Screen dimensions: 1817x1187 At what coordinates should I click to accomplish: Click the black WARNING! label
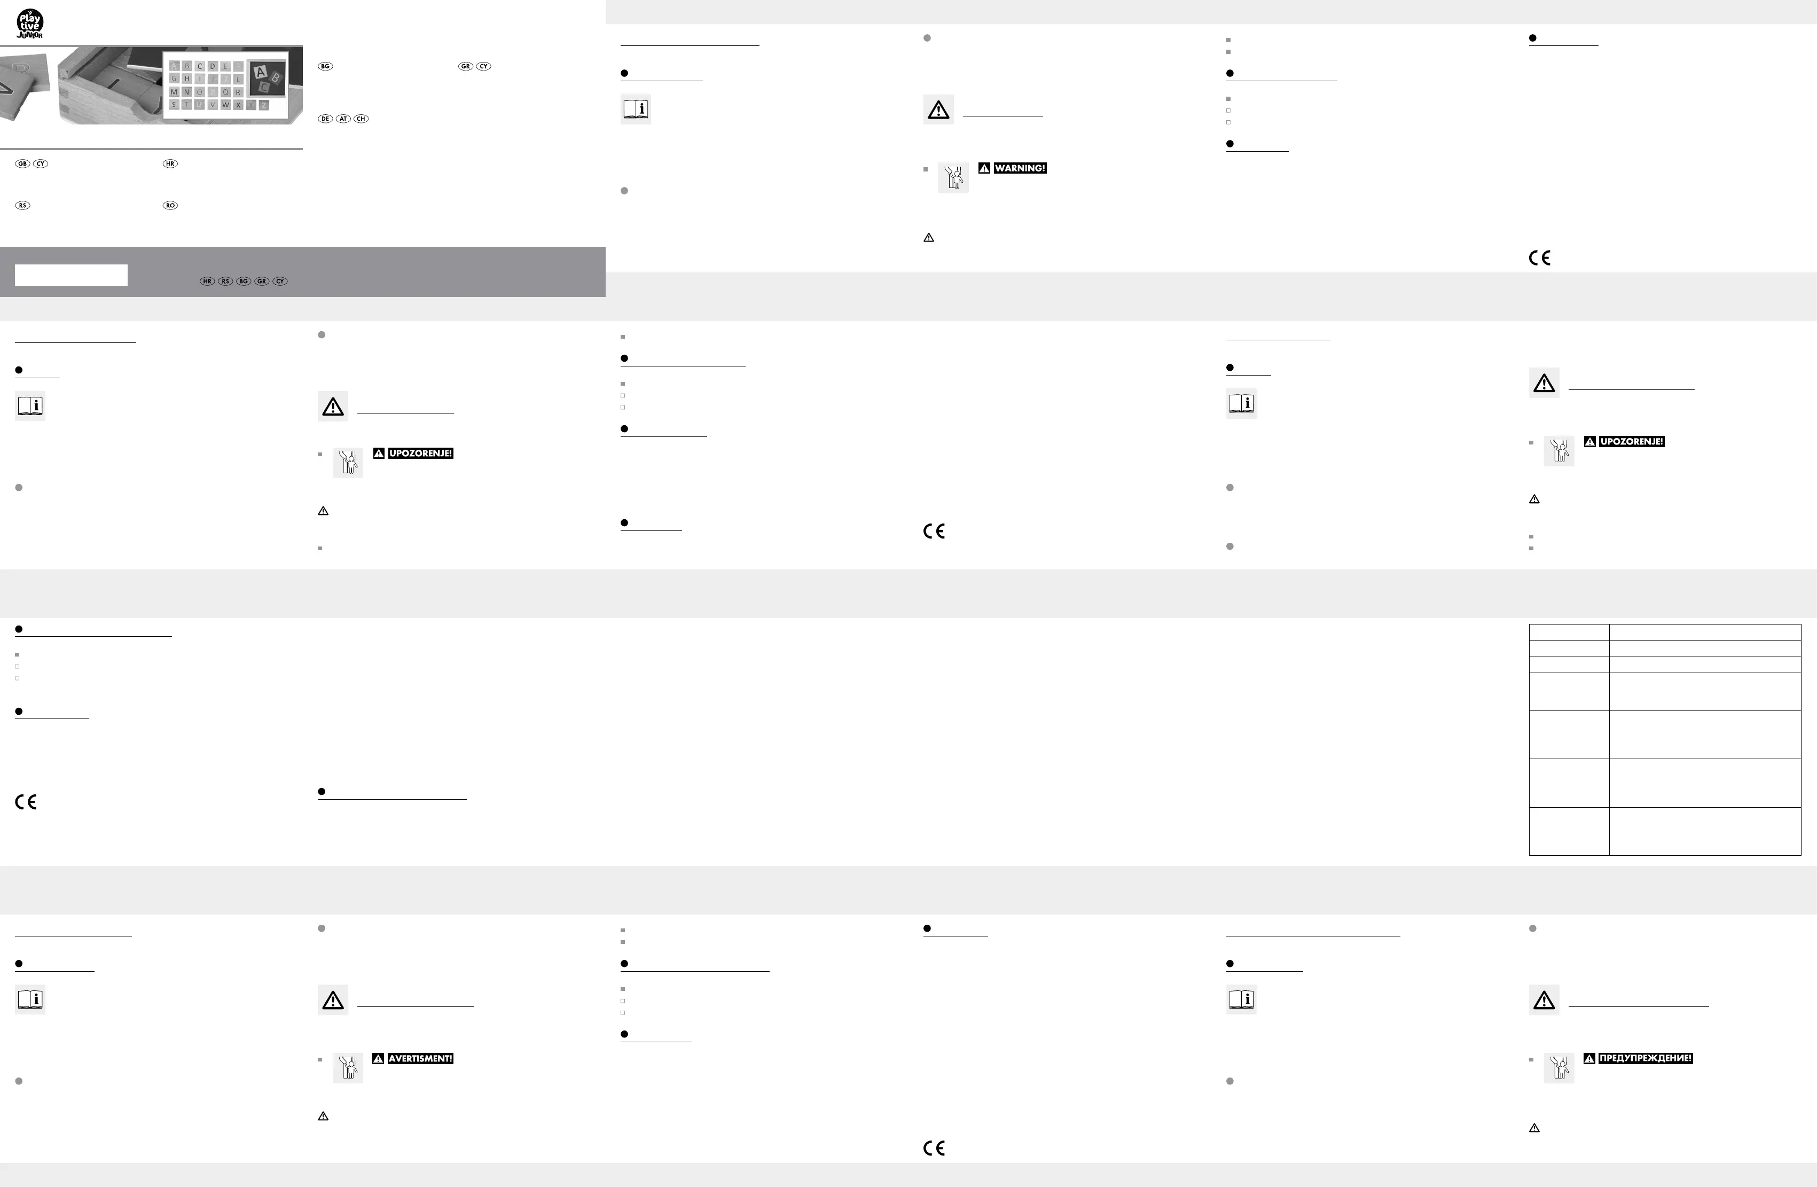(x=1020, y=168)
